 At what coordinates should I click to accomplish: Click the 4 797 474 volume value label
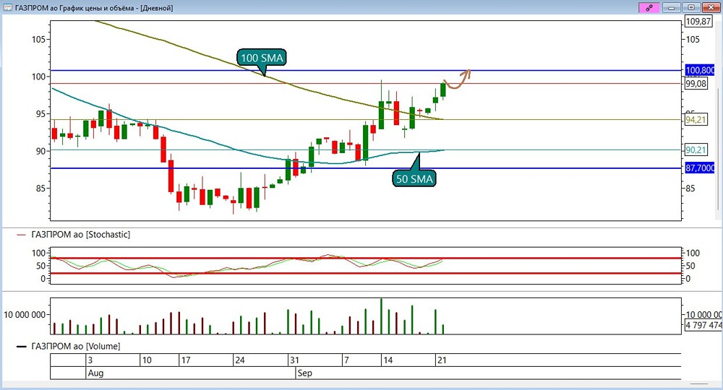[703, 325]
